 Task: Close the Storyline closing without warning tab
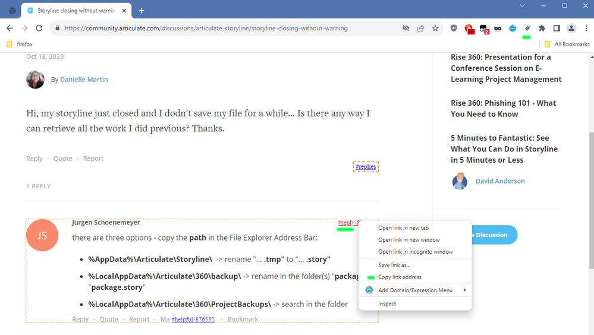[124, 11]
